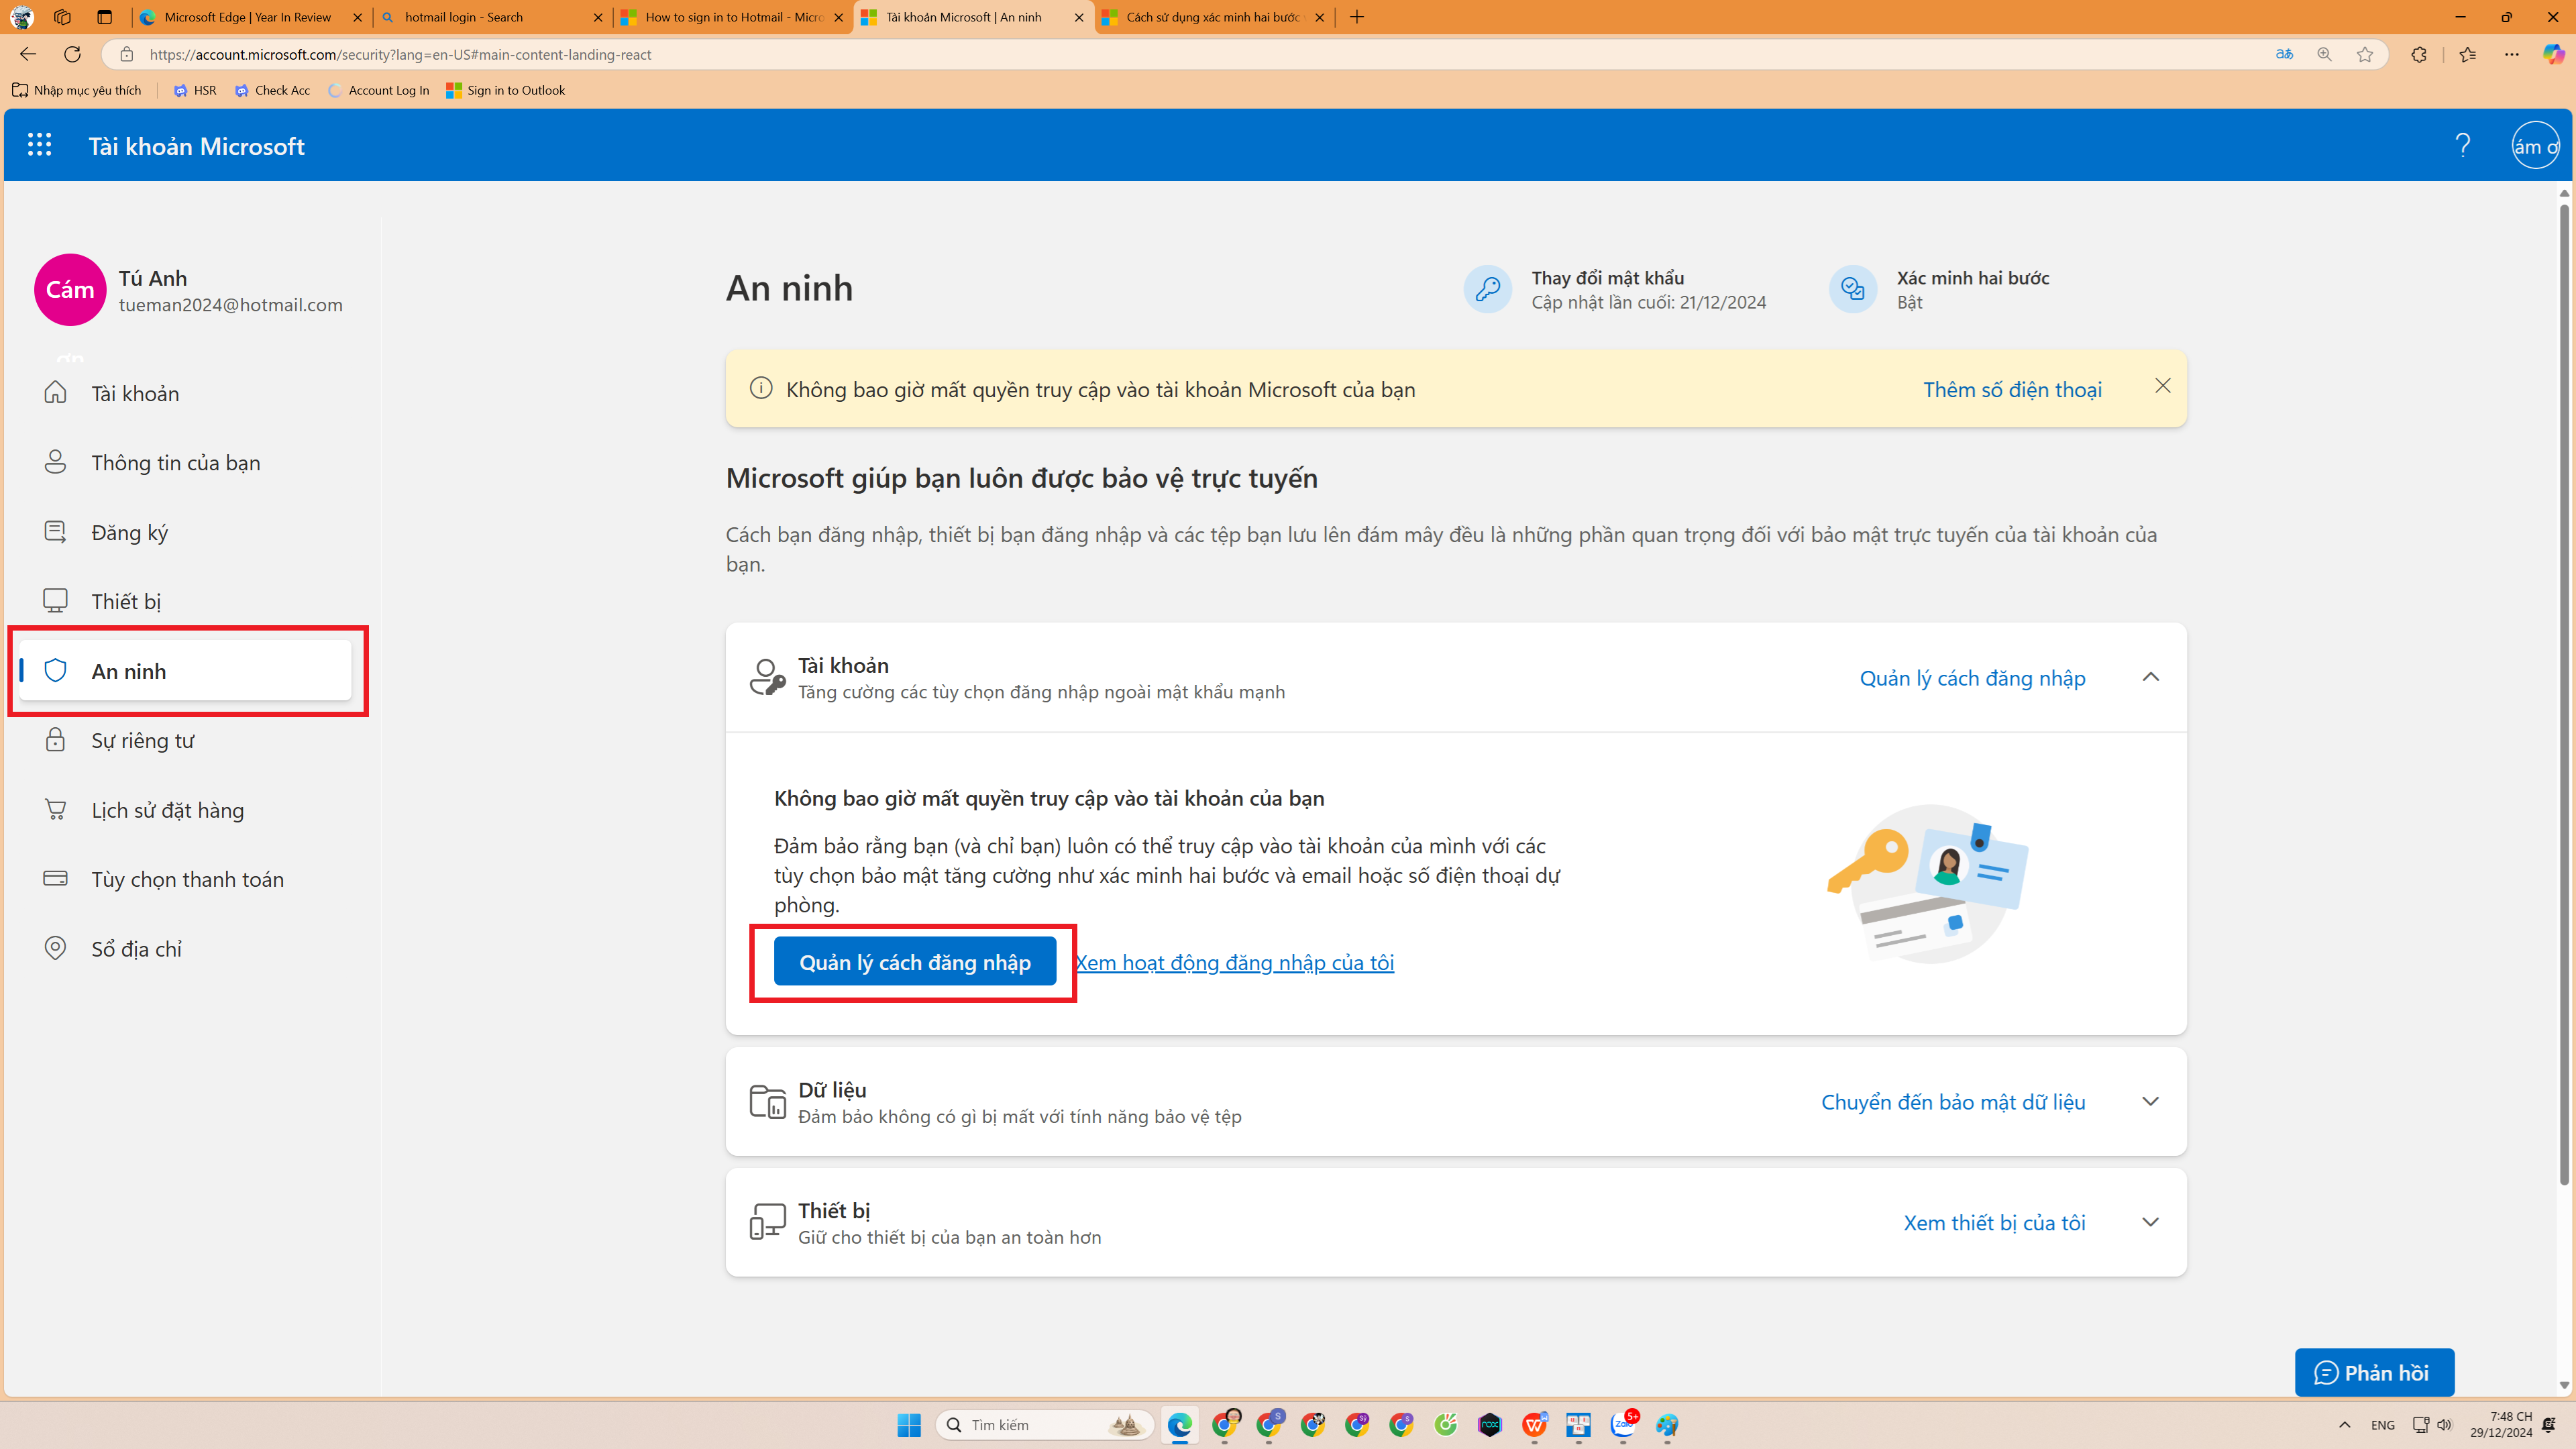The height and width of the screenshot is (1449, 2576).
Task: Show hidden system tray icons
Action: [x=2344, y=1425]
